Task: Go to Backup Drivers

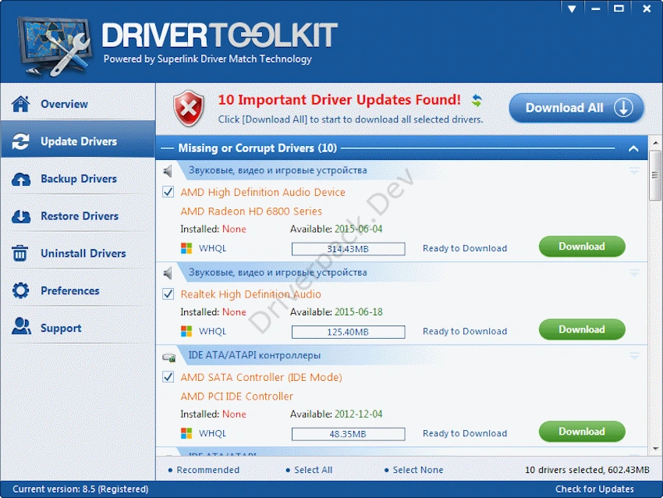Action: pos(78,179)
